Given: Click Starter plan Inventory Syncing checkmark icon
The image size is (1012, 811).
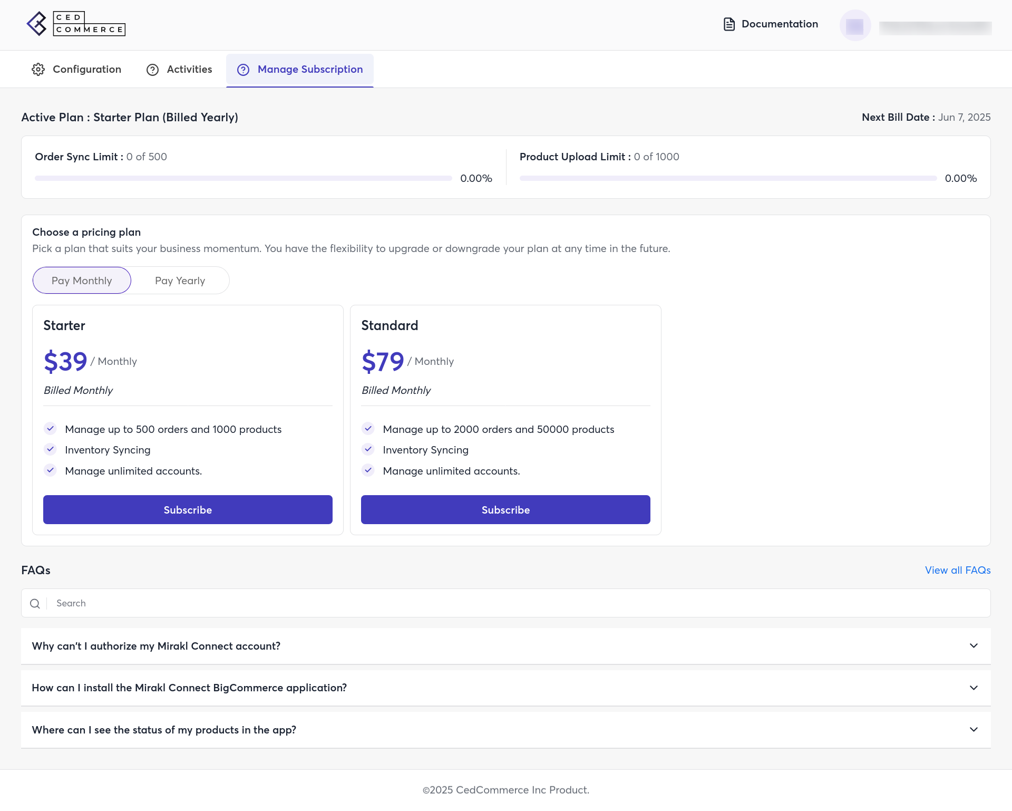Looking at the screenshot, I should [x=50, y=449].
